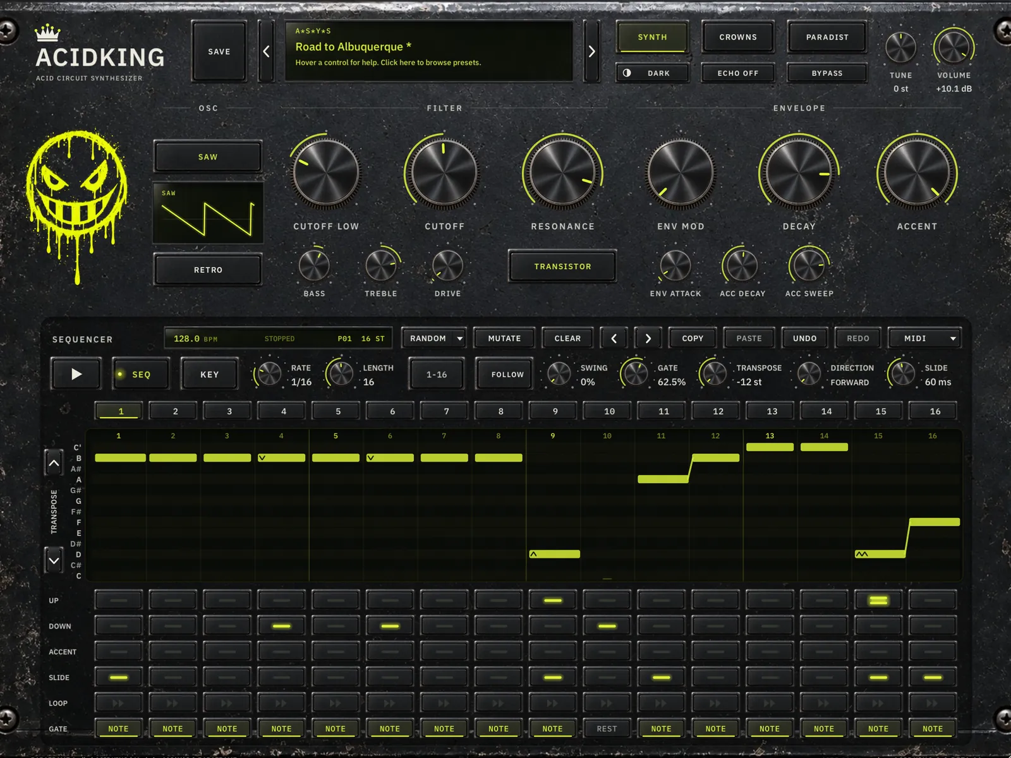The height and width of the screenshot is (758, 1011).
Task: Open the Random dropdown menu
Action: [435, 339]
